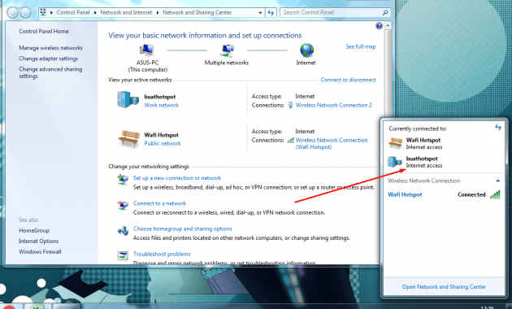
Task: Click the ASUS-PC computer icon
Action: [147, 50]
